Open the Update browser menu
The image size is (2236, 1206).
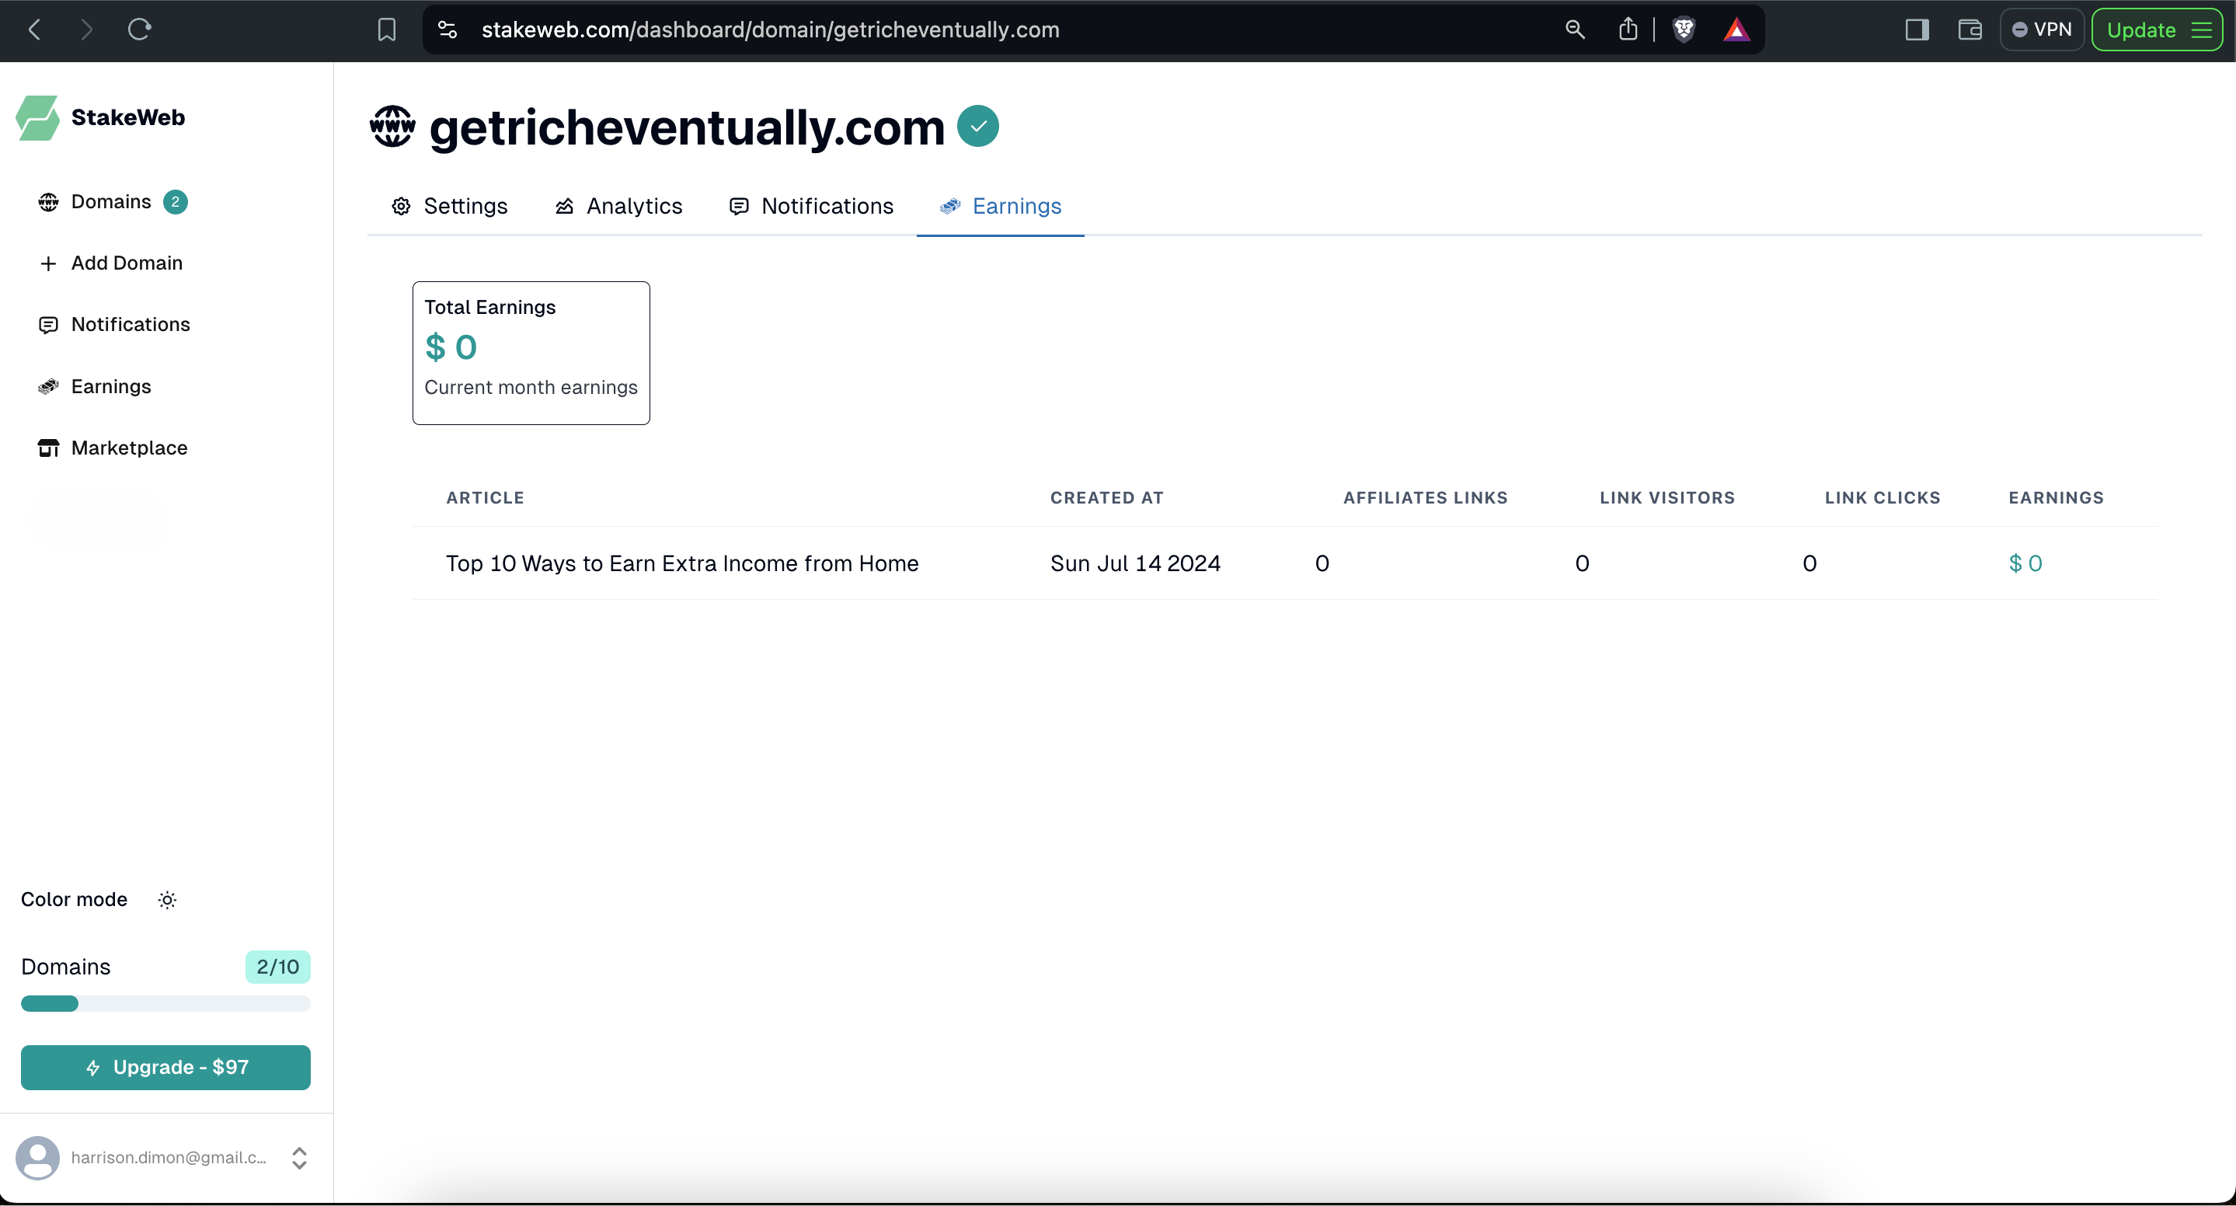tap(2156, 30)
